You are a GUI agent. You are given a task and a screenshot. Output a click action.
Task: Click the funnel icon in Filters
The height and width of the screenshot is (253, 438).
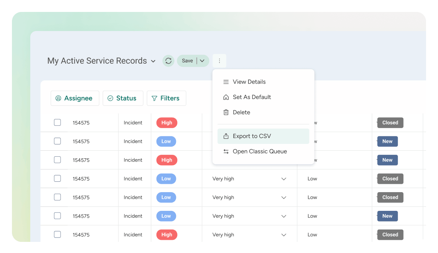pos(154,98)
